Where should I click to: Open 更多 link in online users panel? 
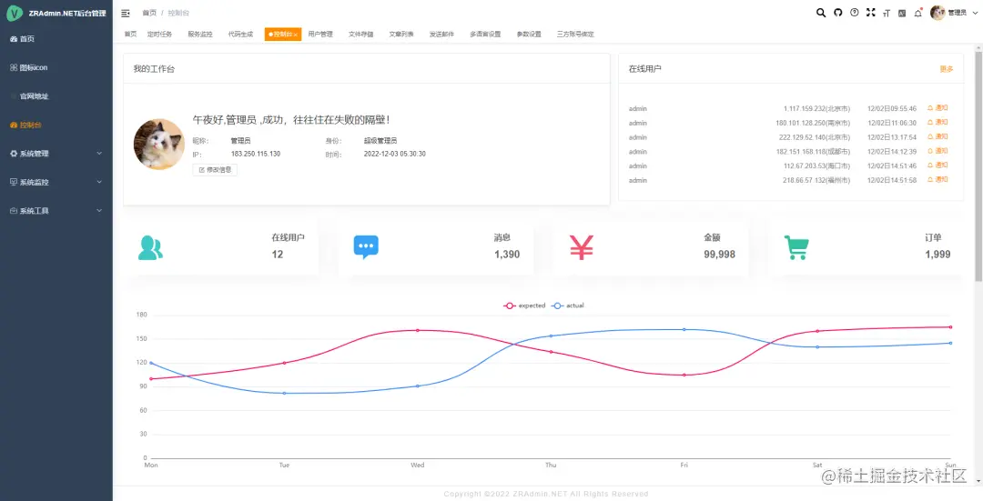pyautogui.click(x=947, y=69)
